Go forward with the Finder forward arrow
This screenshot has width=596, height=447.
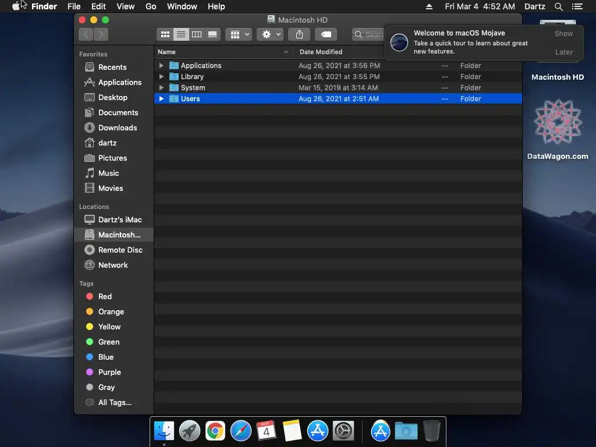[x=101, y=34]
